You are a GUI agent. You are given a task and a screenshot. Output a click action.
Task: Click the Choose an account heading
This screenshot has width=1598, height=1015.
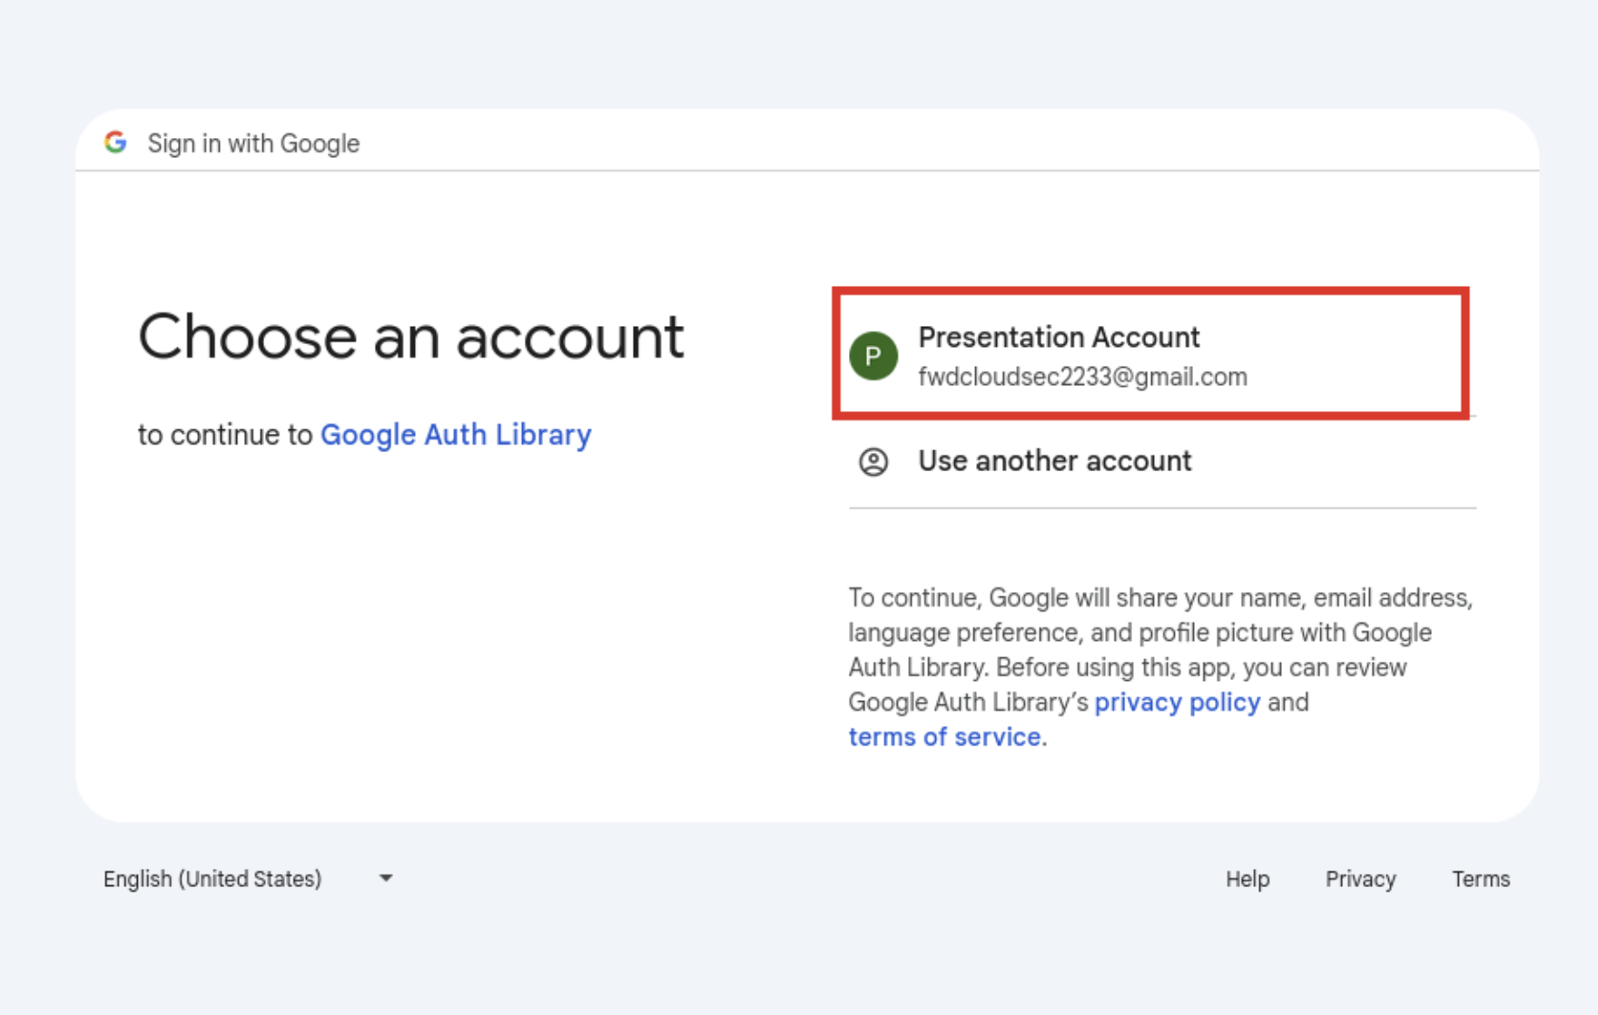click(410, 337)
